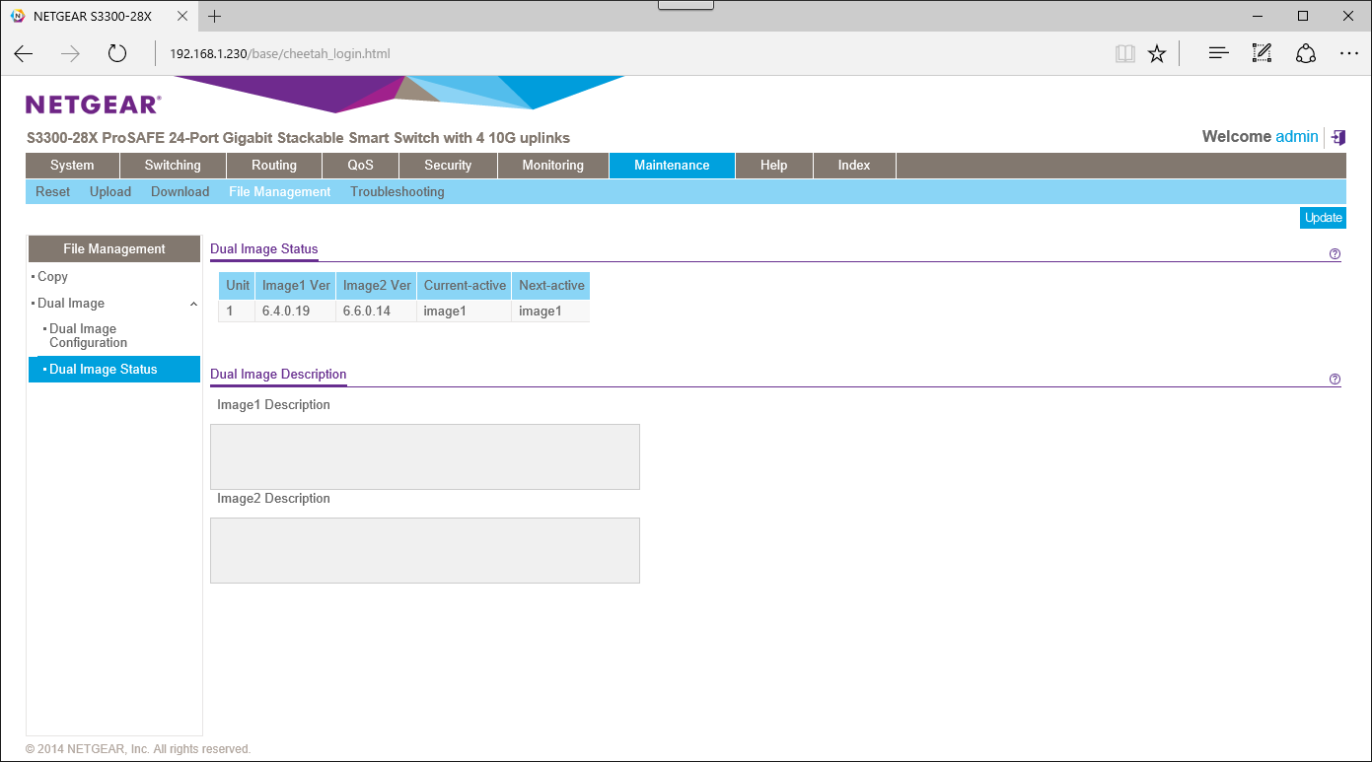Open Dual Image Configuration page

[x=89, y=336]
